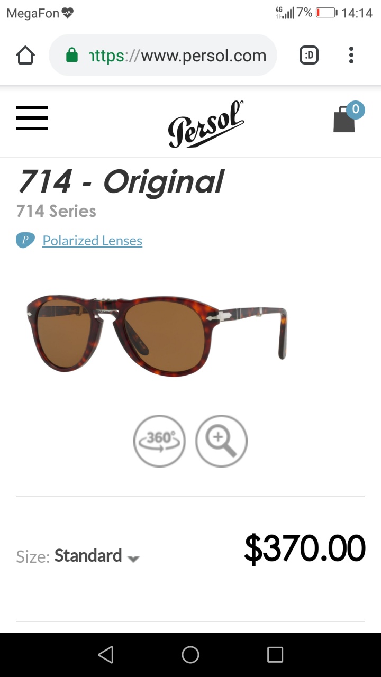
Task: Open Android recent apps square
Action: [x=275, y=655]
